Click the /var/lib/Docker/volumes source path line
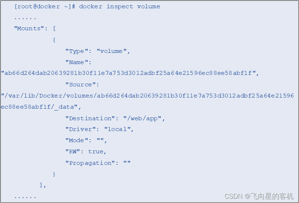The image size is (299, 203). point(148,96)
